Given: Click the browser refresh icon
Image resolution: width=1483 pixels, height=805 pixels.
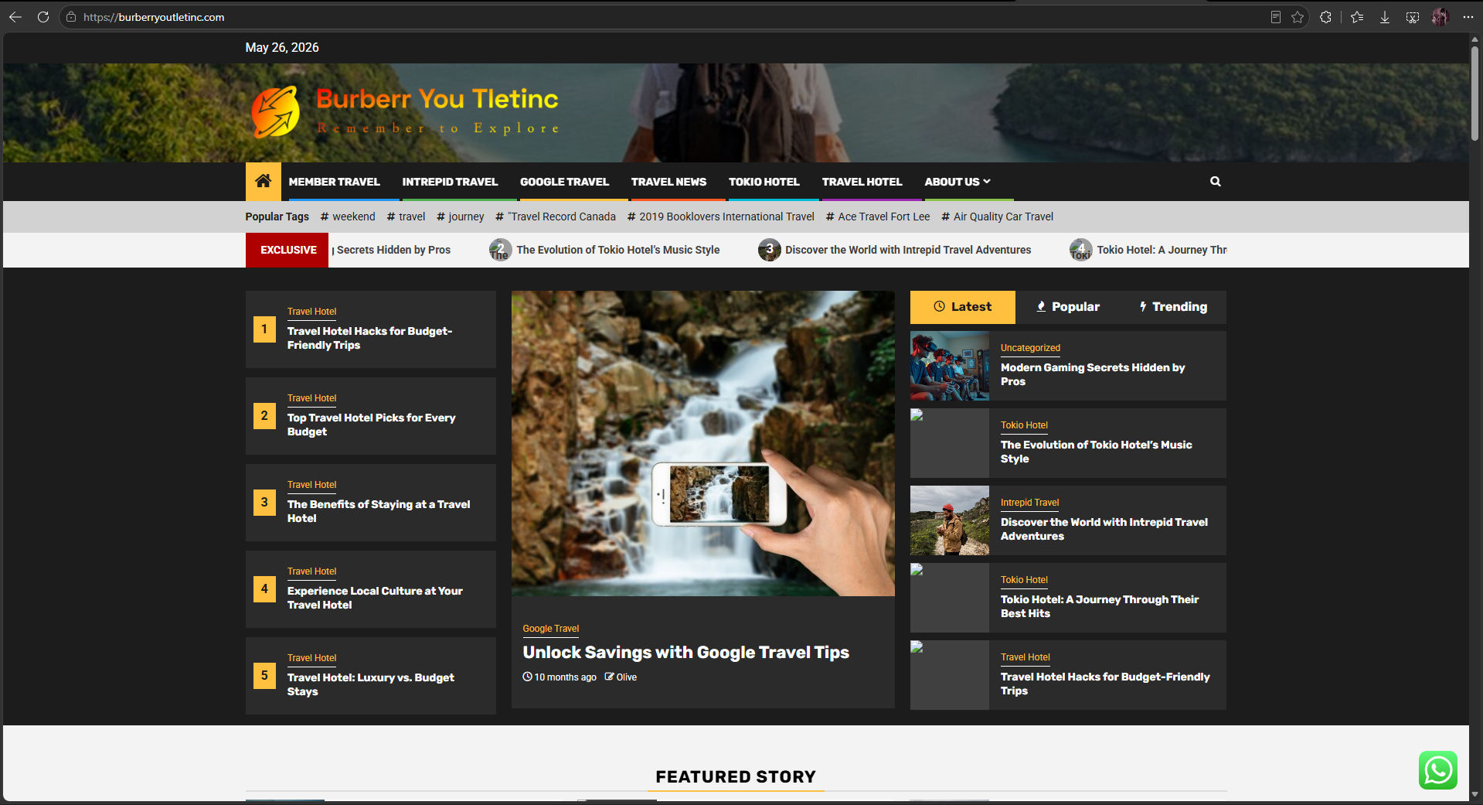Looking at the screenshot, I should pyautogui.click(x=43, y=17).
